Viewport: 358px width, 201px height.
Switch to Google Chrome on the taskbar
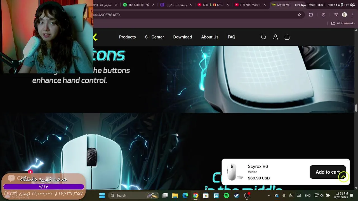[196, 195]
